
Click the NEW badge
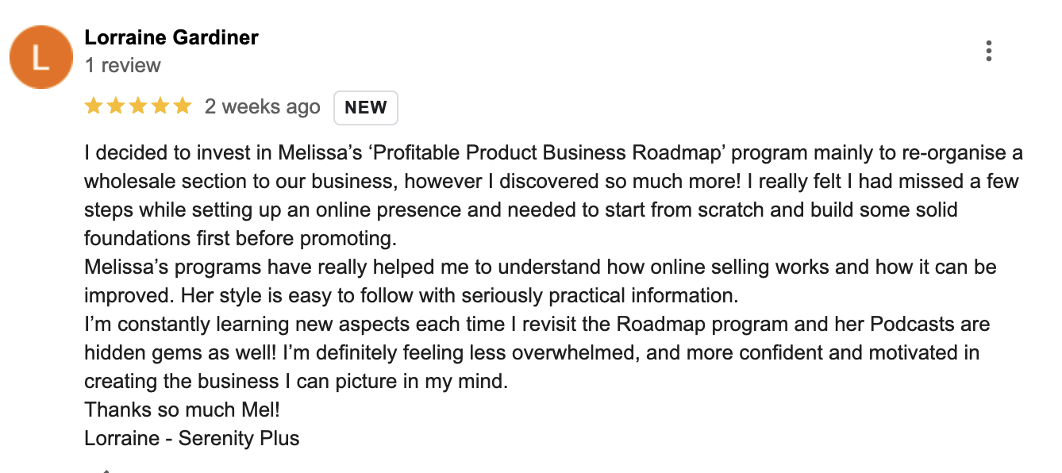pos(366,108)
